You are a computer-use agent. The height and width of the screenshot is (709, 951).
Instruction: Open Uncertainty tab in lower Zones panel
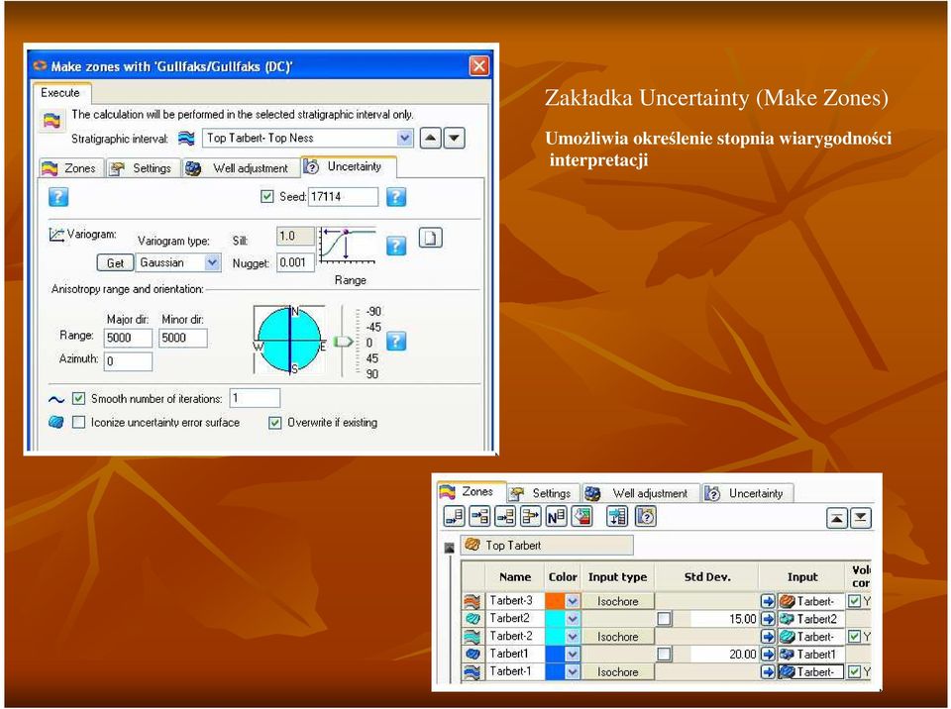pyautogui.click(x=747, y=493)
